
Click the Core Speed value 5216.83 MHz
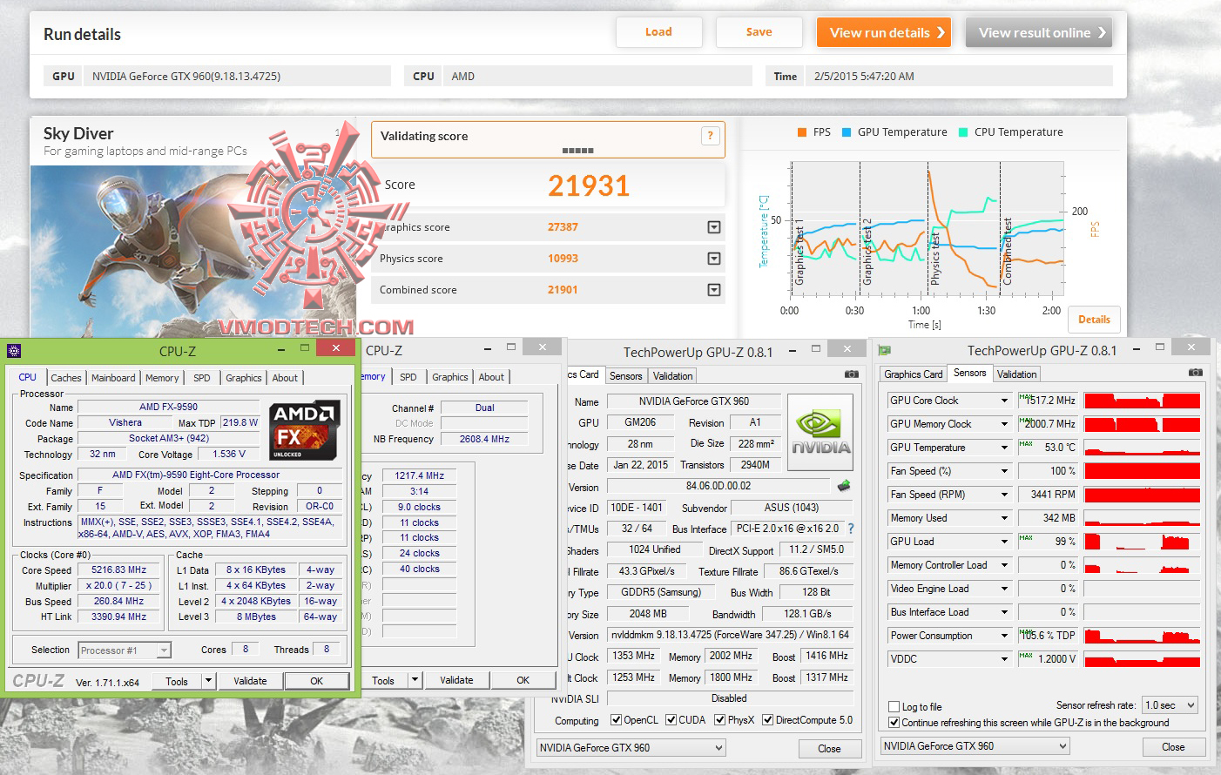pyautogui.click(x=118, y=569)
